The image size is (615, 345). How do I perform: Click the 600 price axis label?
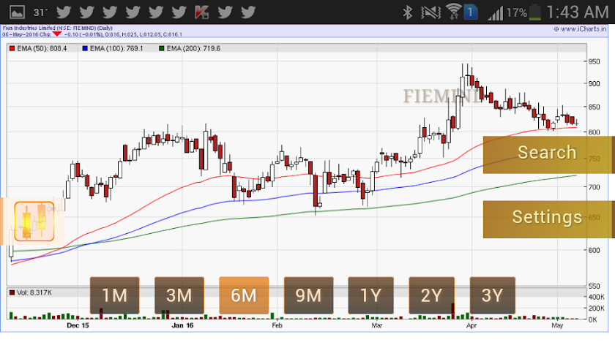coord(594,250)
